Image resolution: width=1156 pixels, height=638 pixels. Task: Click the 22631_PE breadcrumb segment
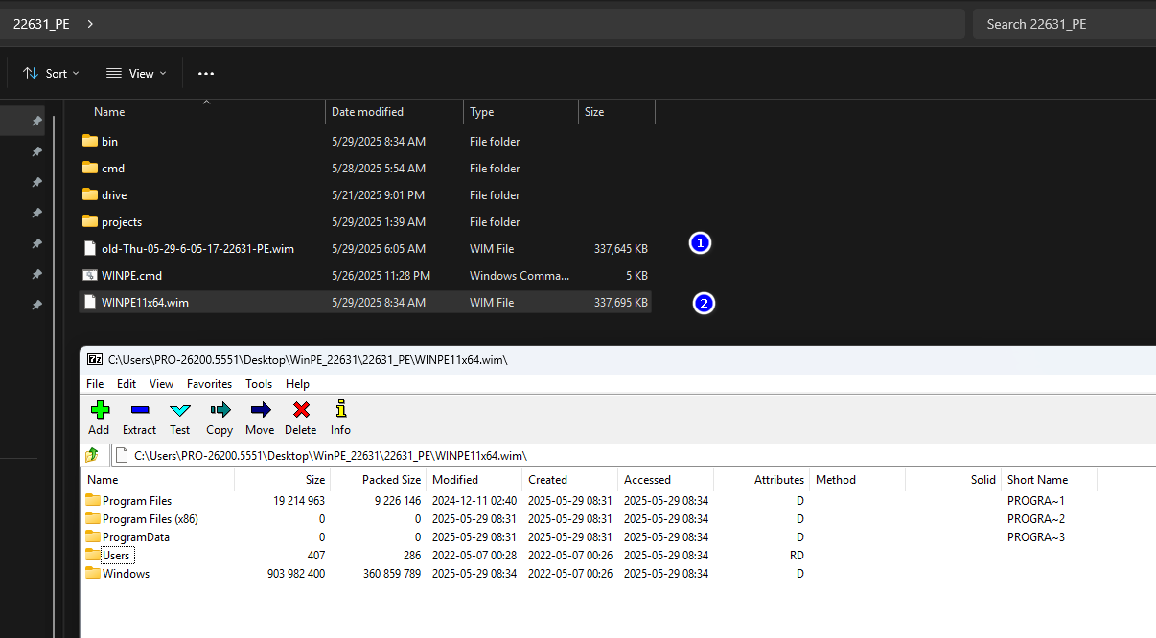coord(41,24)
